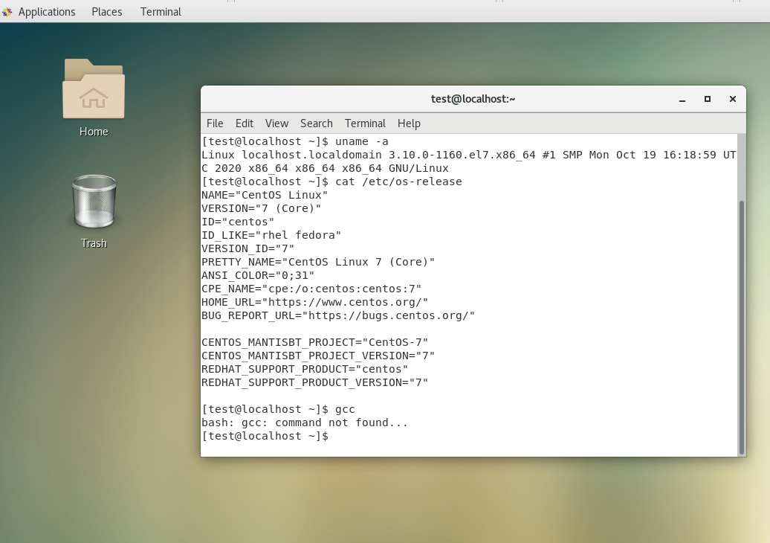Click the CPE_NAME line in terminal
770x543 pixels.
click(x=311, y=289)
